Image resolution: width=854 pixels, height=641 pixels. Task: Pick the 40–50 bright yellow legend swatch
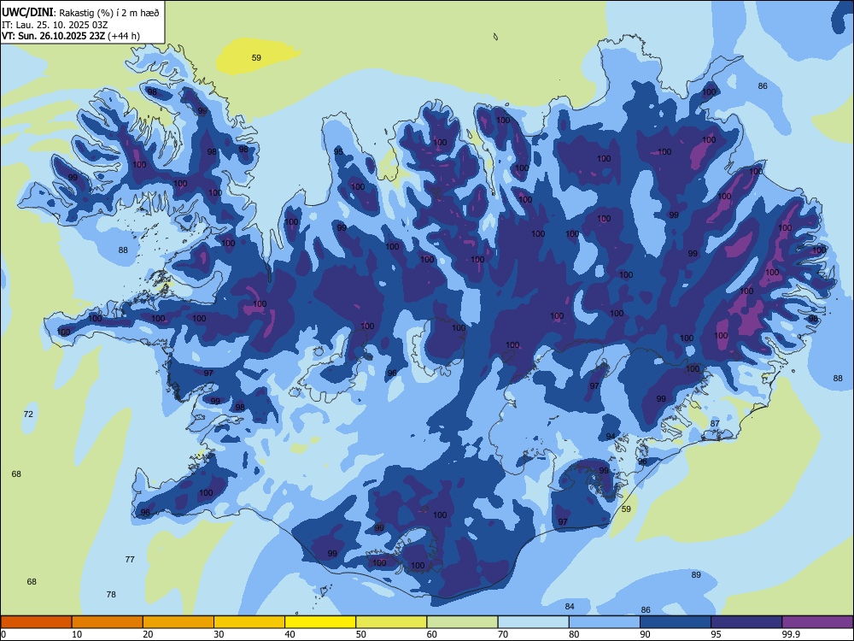click(320, 622)
